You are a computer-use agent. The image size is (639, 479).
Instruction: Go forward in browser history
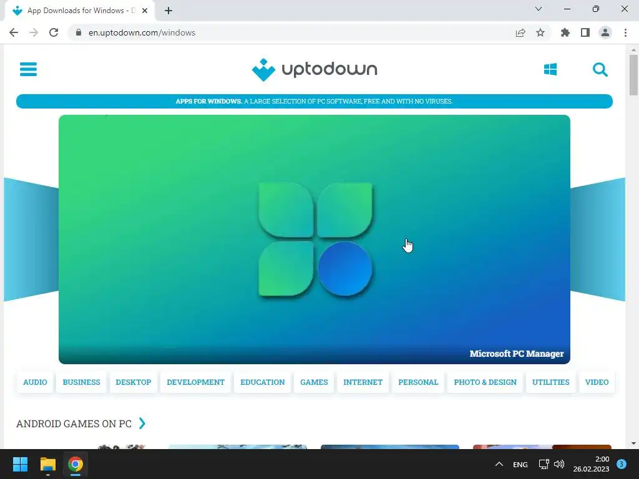[x=34, y=32]
